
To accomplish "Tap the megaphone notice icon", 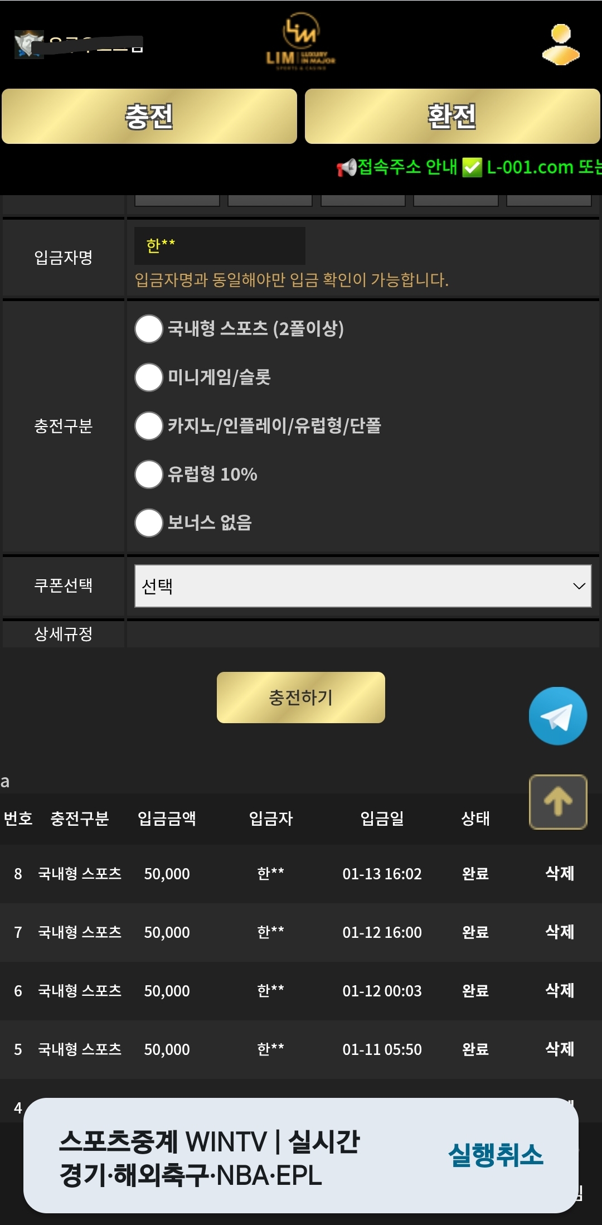I will click(346, 167).
